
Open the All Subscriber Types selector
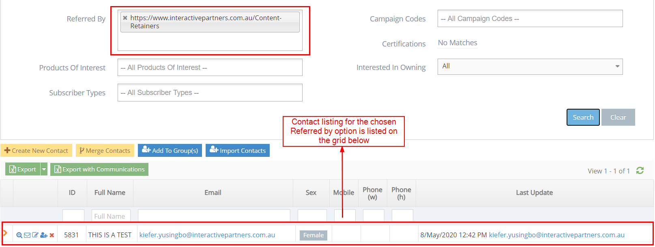click(x=210, y=93)
